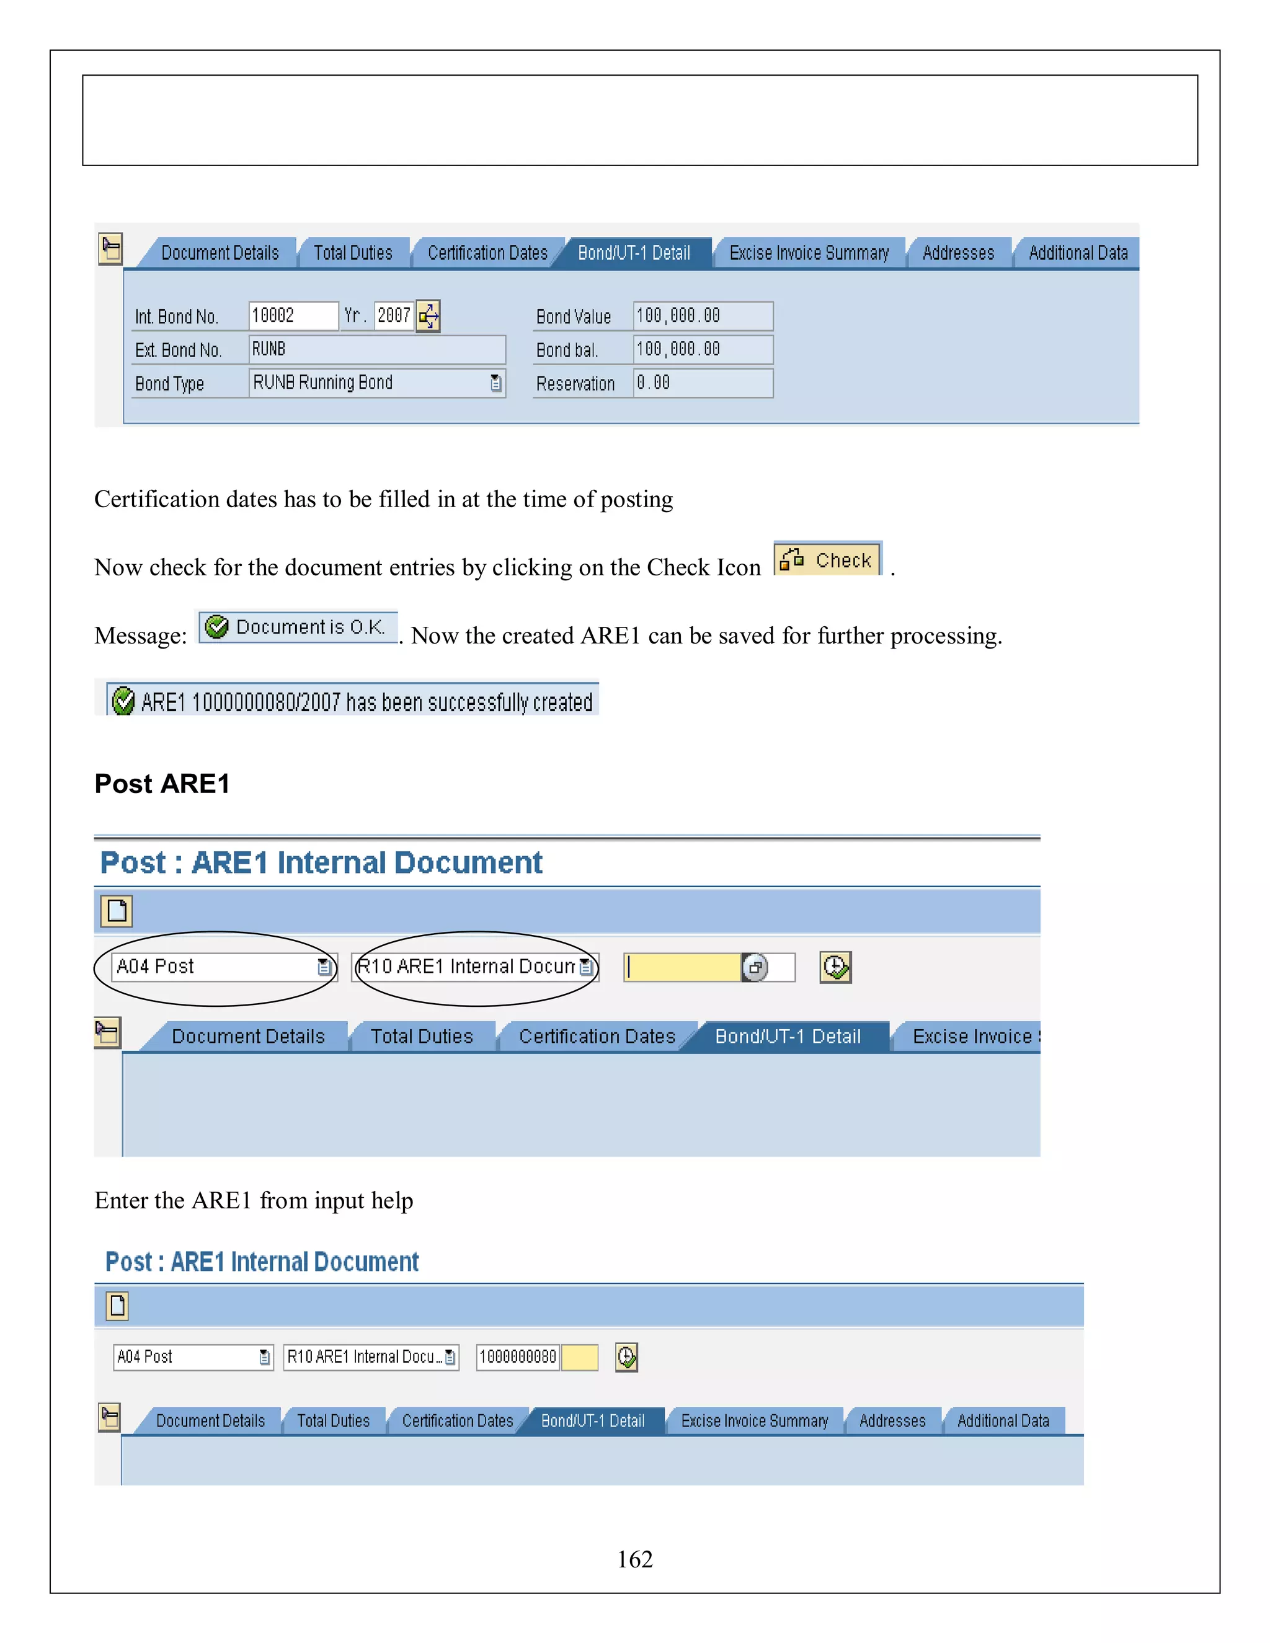The height and width of the screenshot is (1643, 1270).
Task: Expand circled R10 ARE1 Internal Document dropdown
Action: click(586, 967)
